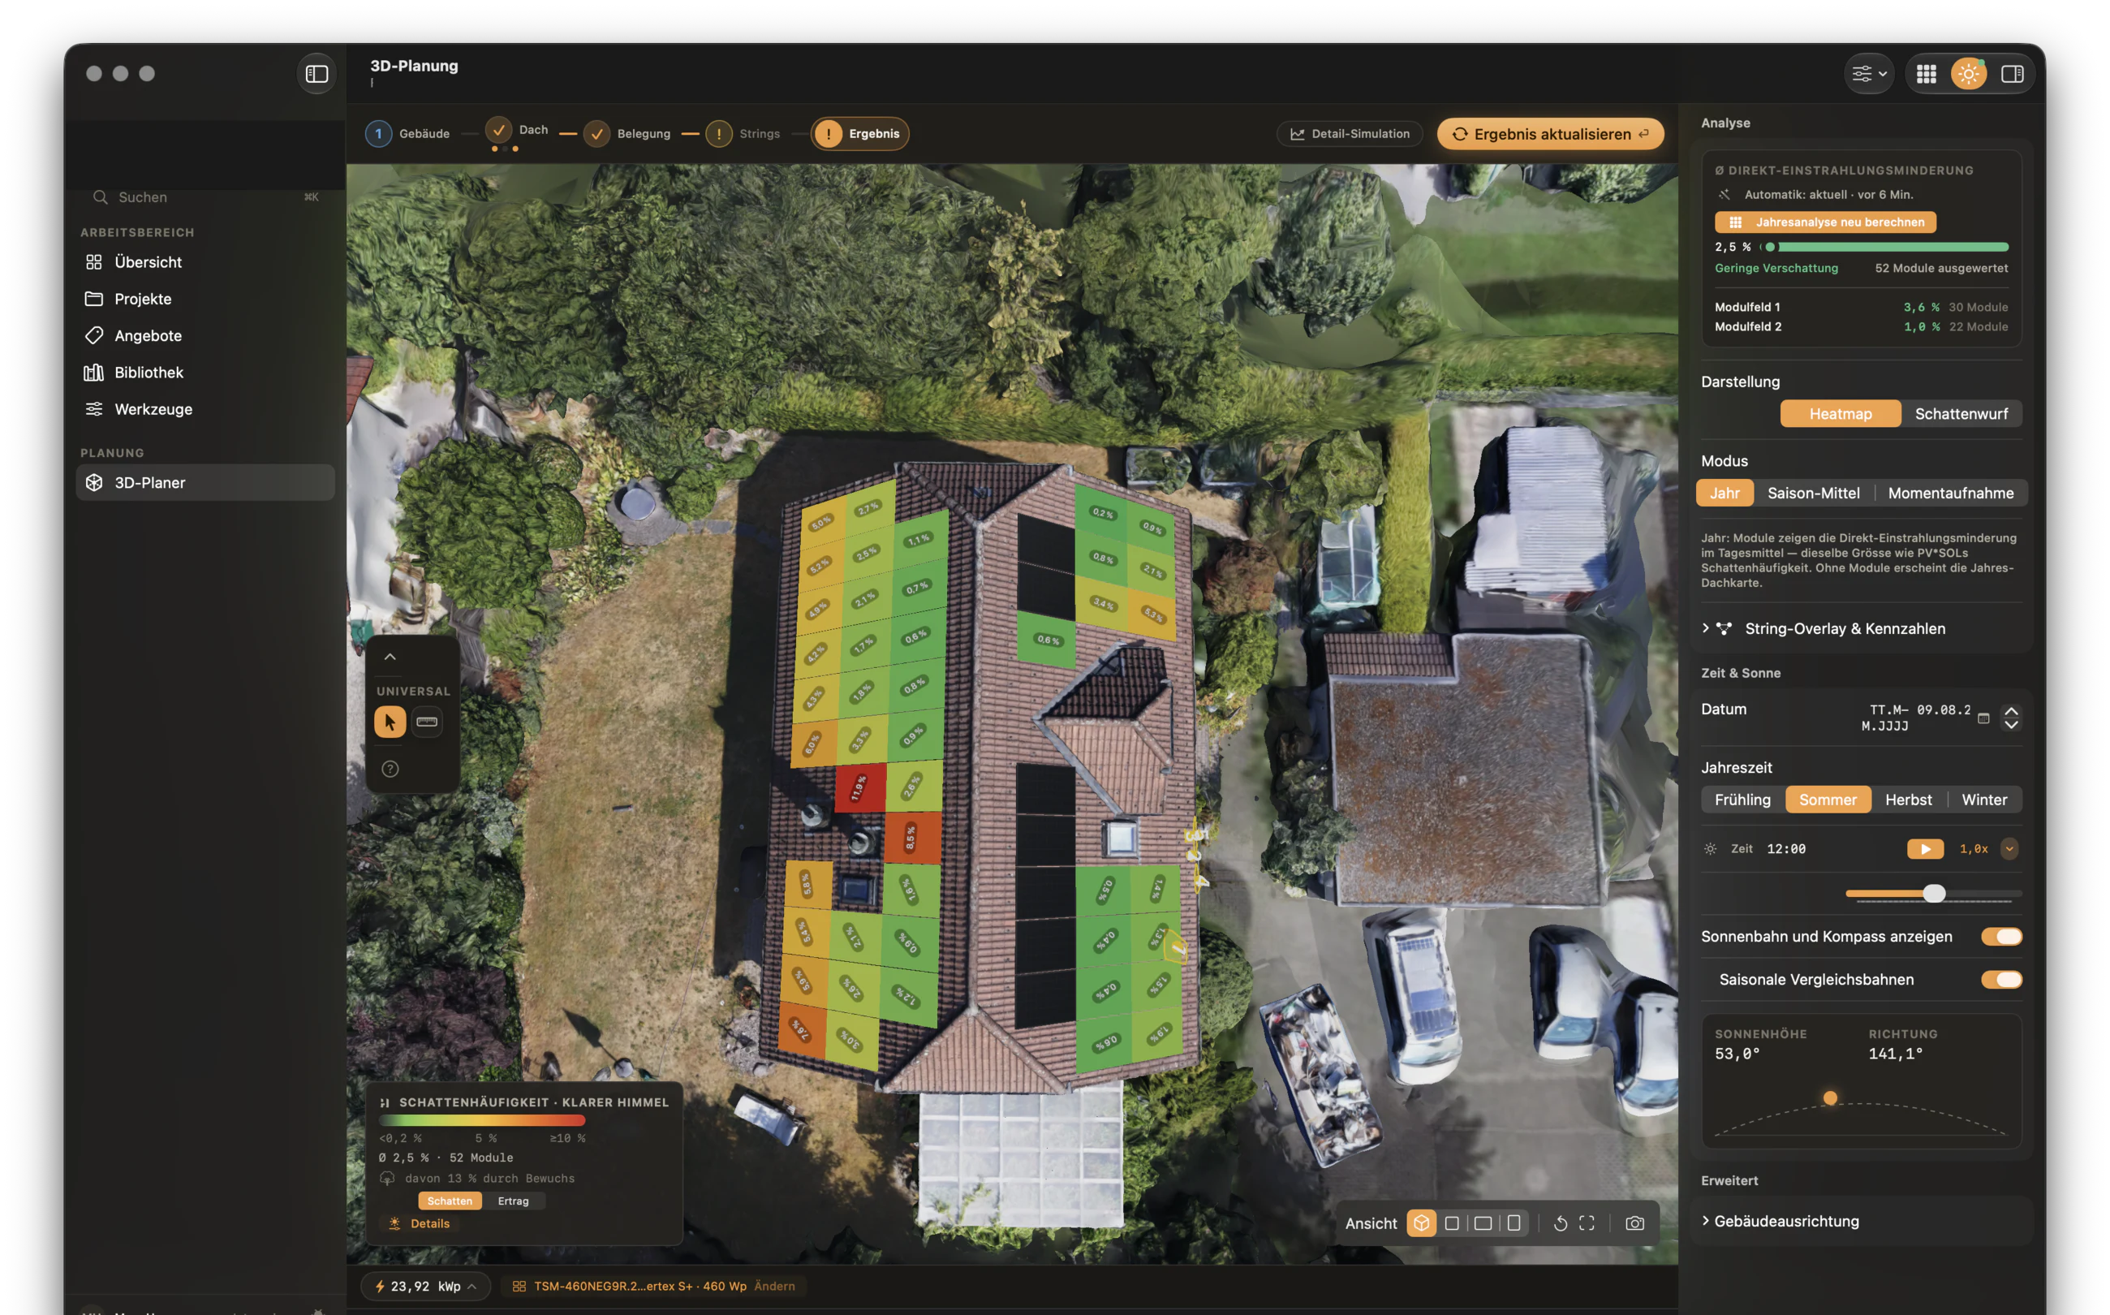
Task: Open Projekte in the sidebar
Action: (x=205, y=299)
